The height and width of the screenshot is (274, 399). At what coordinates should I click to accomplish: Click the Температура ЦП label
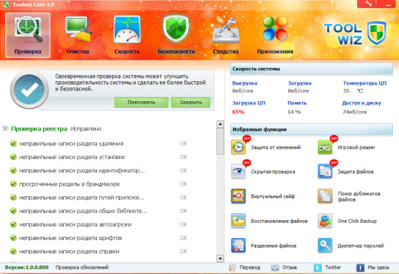(364, 83)
